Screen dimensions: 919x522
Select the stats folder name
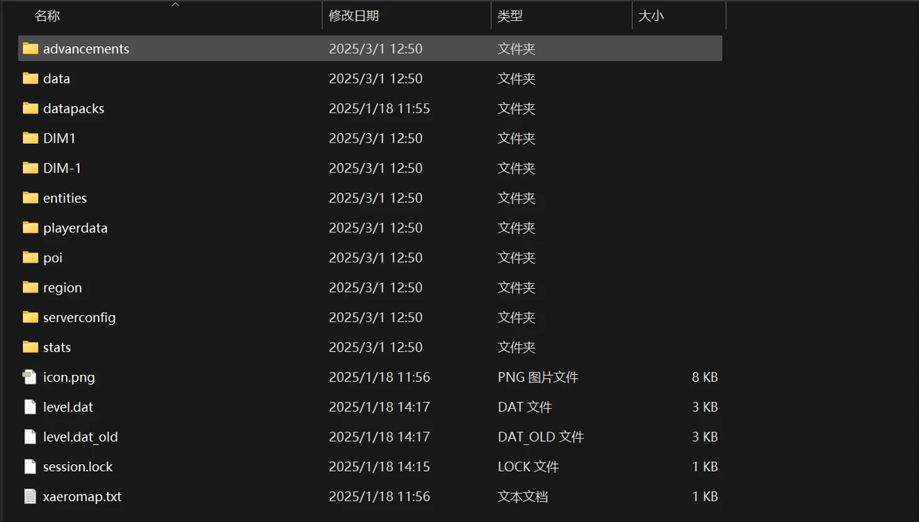[57, 347]
